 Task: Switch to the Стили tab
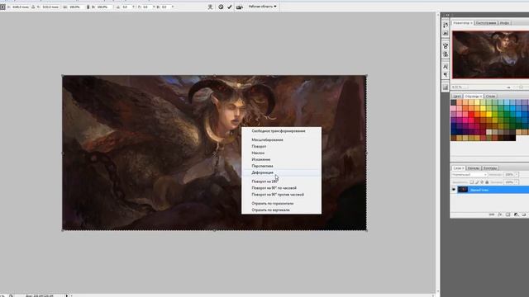click(x=490, y=97)
